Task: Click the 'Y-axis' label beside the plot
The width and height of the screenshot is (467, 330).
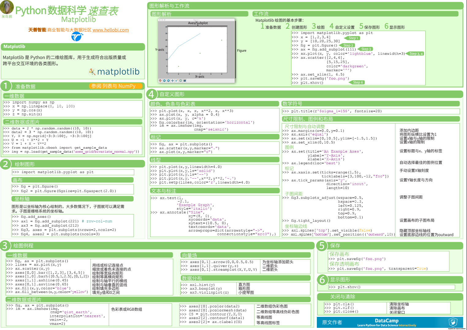Action: (160, 50)
